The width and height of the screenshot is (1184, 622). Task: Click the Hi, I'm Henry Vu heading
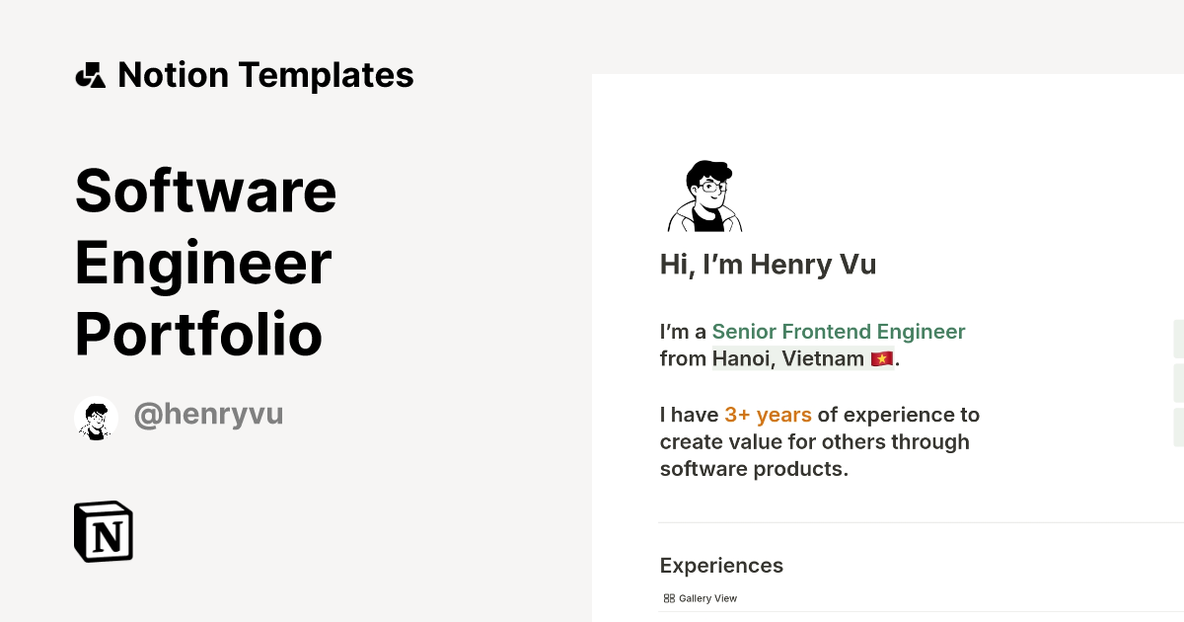(768, 264)
